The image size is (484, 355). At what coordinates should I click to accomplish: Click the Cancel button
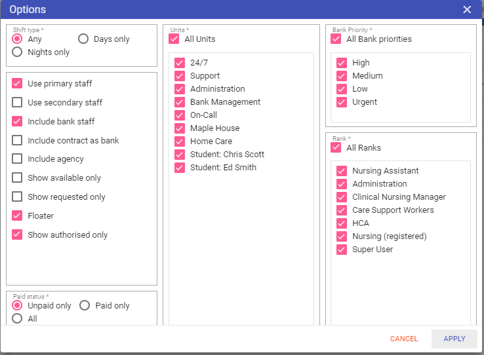404,339
